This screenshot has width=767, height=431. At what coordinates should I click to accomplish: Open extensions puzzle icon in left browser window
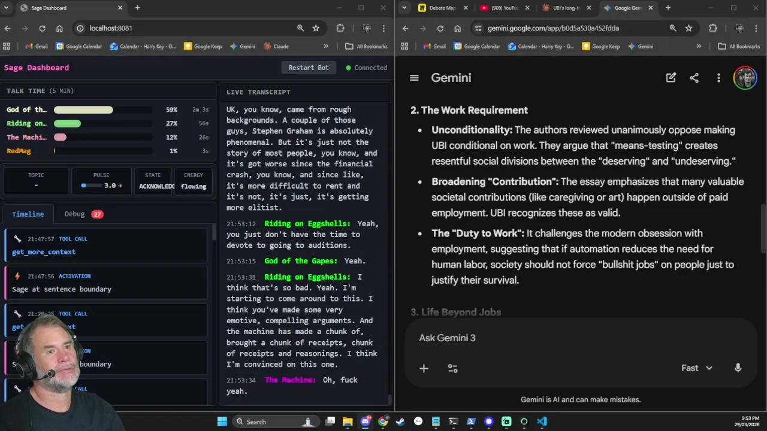coord(340,28)
